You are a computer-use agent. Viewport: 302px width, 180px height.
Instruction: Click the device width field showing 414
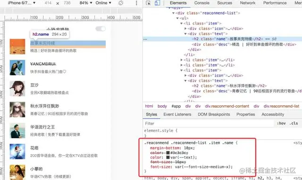(x=48, y=3)
